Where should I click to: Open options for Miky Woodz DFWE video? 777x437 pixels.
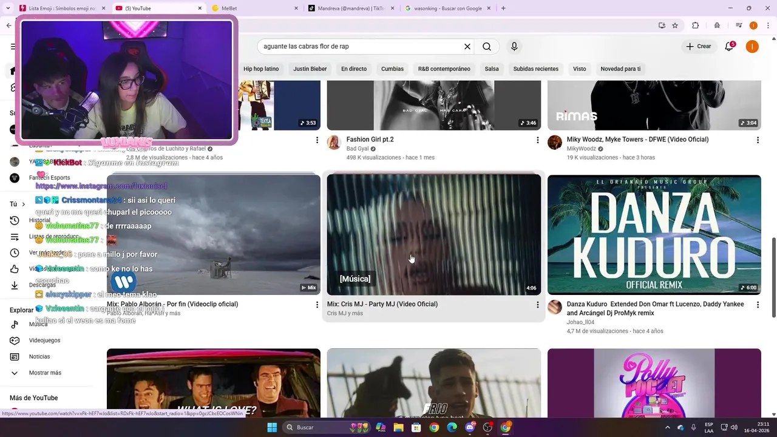pyautogui.click(x=758, y=140)
